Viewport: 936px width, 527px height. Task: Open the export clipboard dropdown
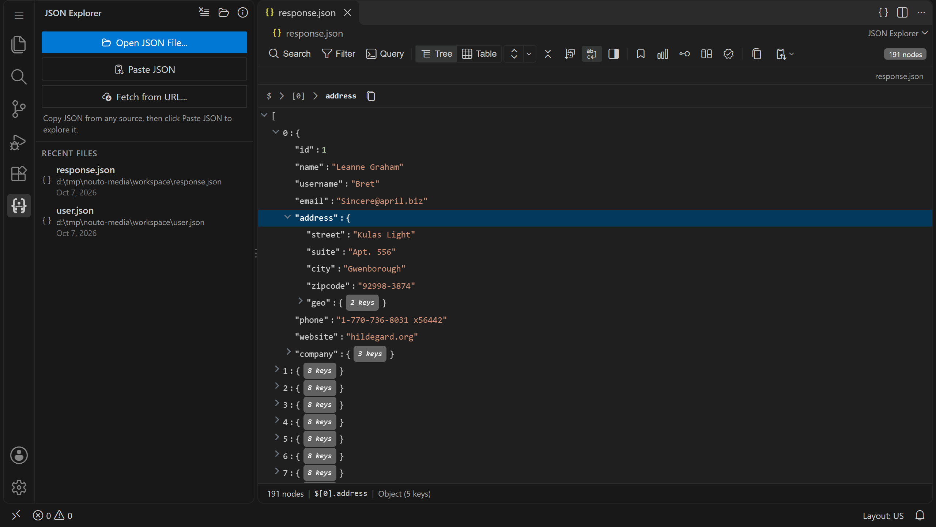pos(785,54)
